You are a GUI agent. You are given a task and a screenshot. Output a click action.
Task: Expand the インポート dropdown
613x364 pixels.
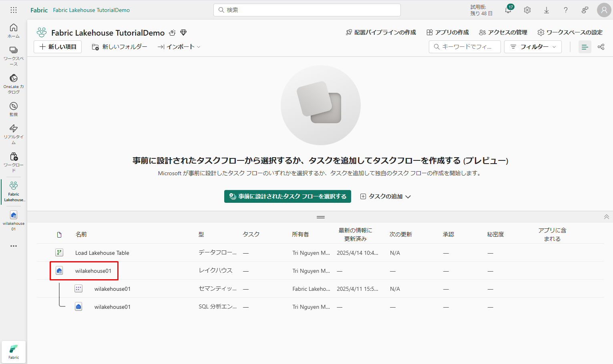click(179, 47)
